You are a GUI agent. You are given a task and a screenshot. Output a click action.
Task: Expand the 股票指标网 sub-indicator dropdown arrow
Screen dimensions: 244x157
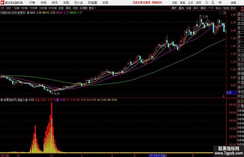pos(2,100)
